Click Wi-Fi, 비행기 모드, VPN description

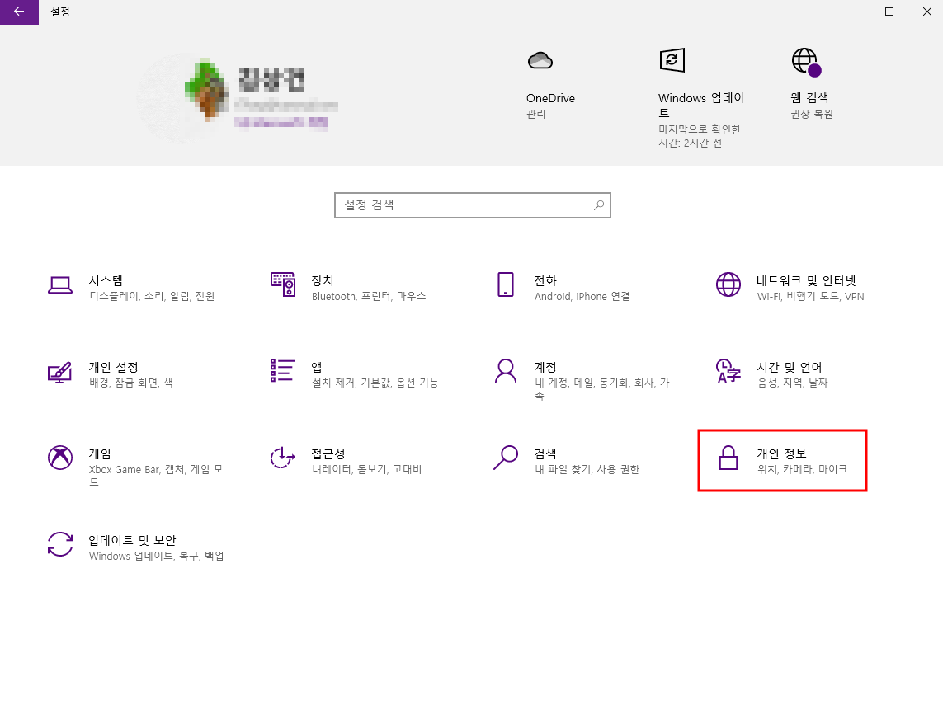[811, 296]
